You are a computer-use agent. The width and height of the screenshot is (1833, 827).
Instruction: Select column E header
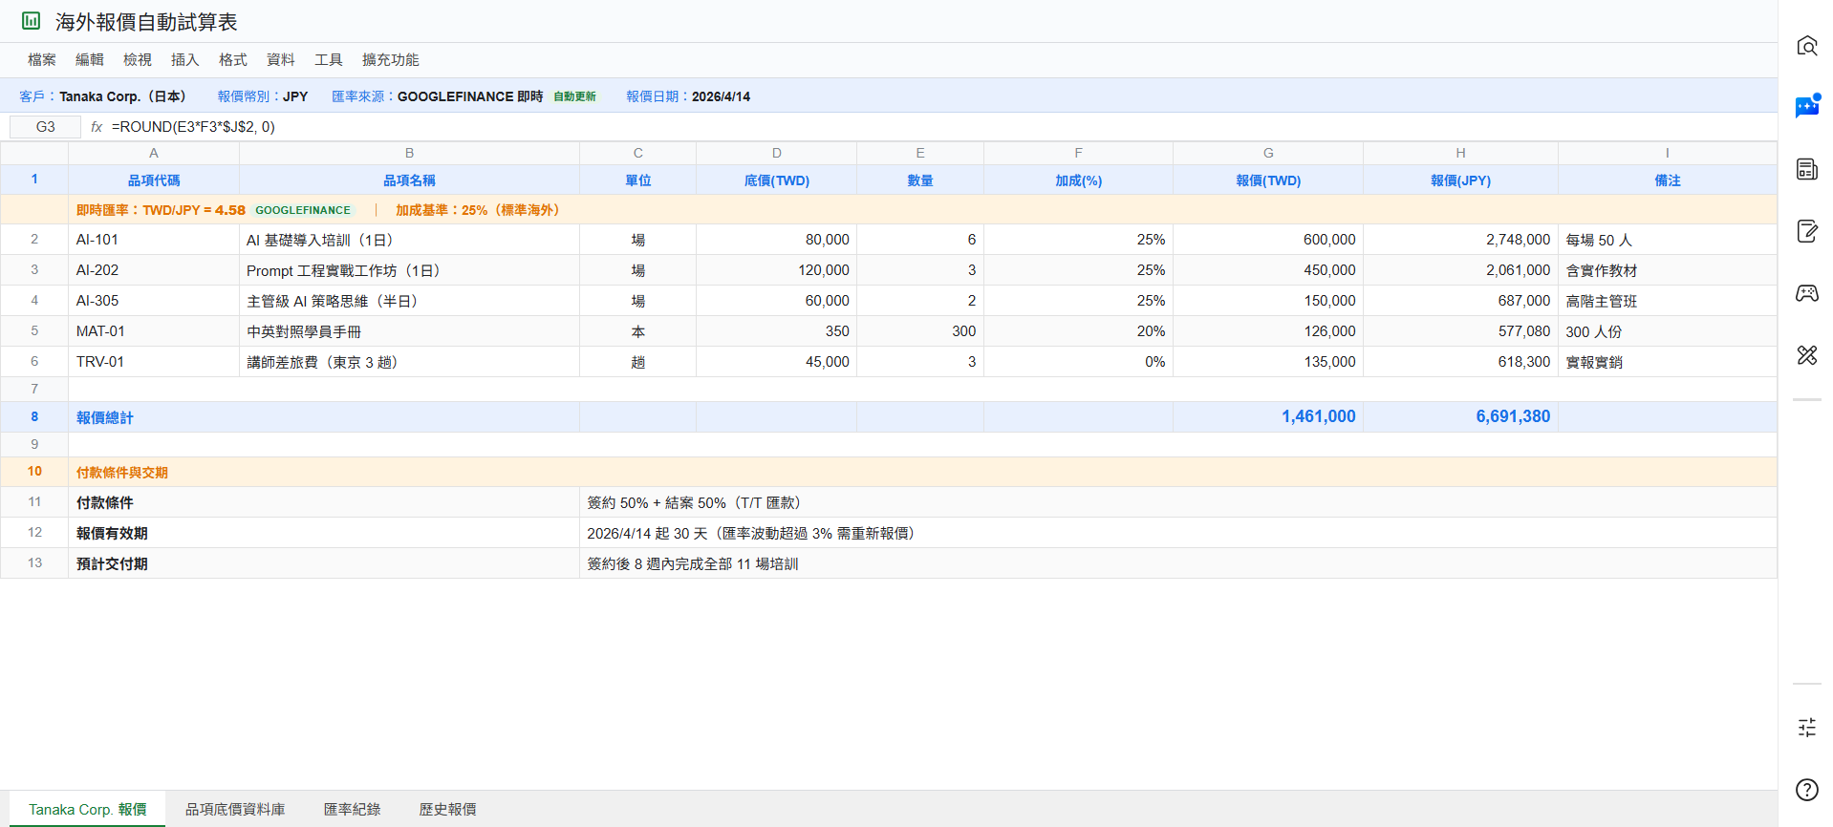pyautogui.click(x=920, y=153)
